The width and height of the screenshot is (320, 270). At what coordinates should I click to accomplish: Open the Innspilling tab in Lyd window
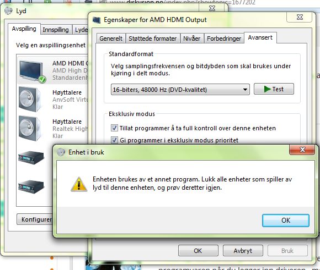[56, 30]
